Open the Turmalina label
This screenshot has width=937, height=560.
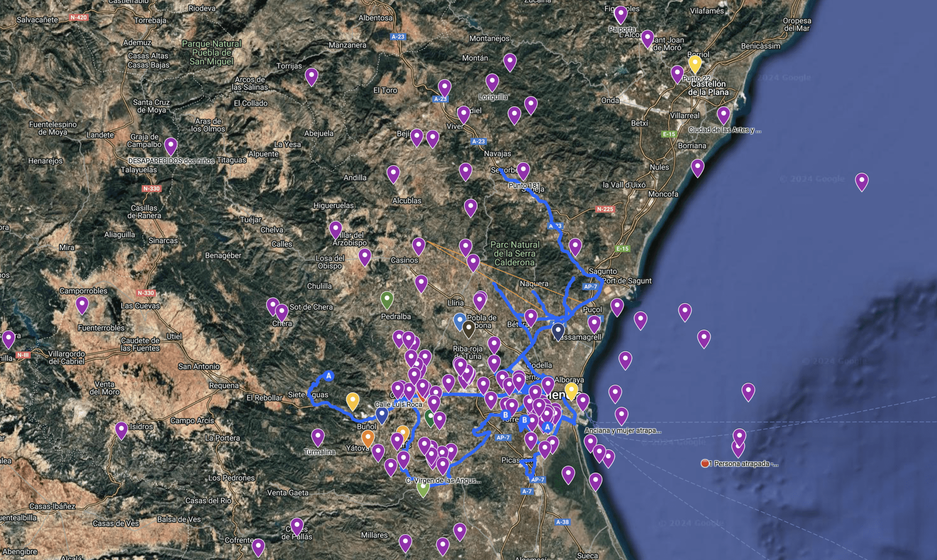point(319,452)
